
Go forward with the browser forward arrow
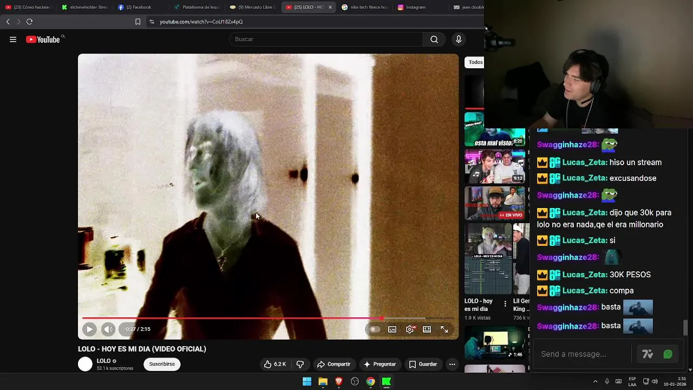click(x=18, y=22)
